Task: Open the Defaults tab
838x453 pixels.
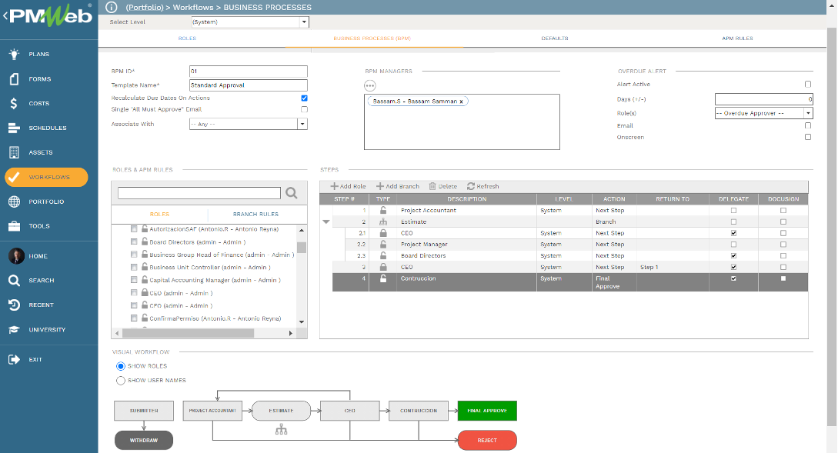Action: click(555, 38)
